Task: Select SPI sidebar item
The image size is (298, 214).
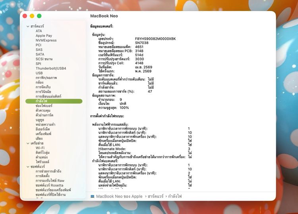Action: tap(38, 64)
